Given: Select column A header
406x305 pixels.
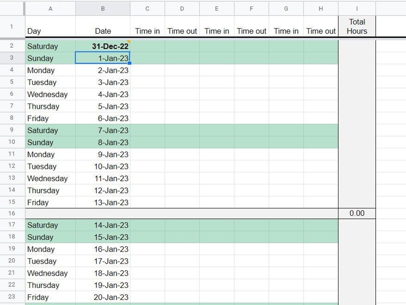Looking at the screenshot, I should [x=51, y=9].
